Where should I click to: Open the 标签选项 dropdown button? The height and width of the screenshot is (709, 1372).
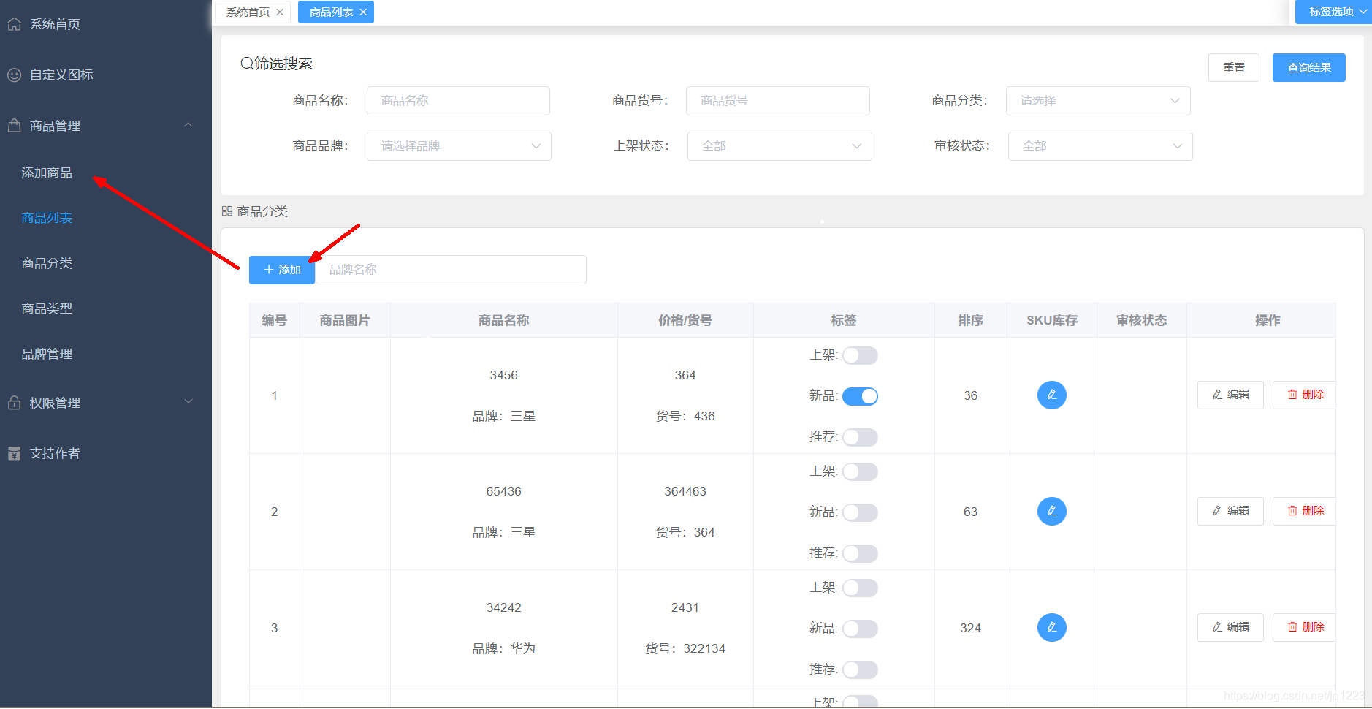click(1333, 12)
